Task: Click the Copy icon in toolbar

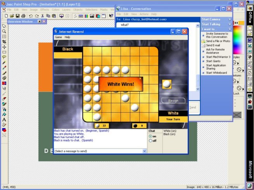Action: 48,16
